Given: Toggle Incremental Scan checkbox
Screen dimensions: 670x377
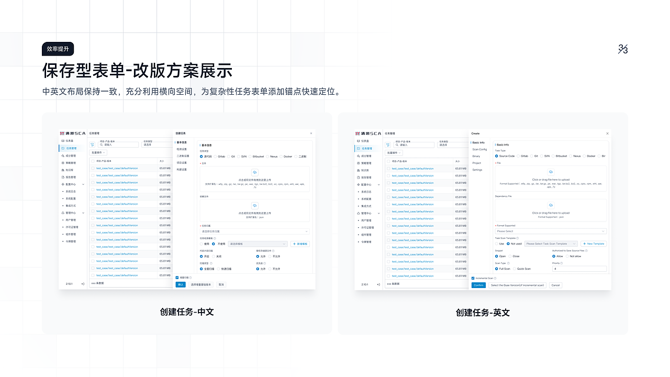Looking at the screenshot, I should tap(473, 278).
